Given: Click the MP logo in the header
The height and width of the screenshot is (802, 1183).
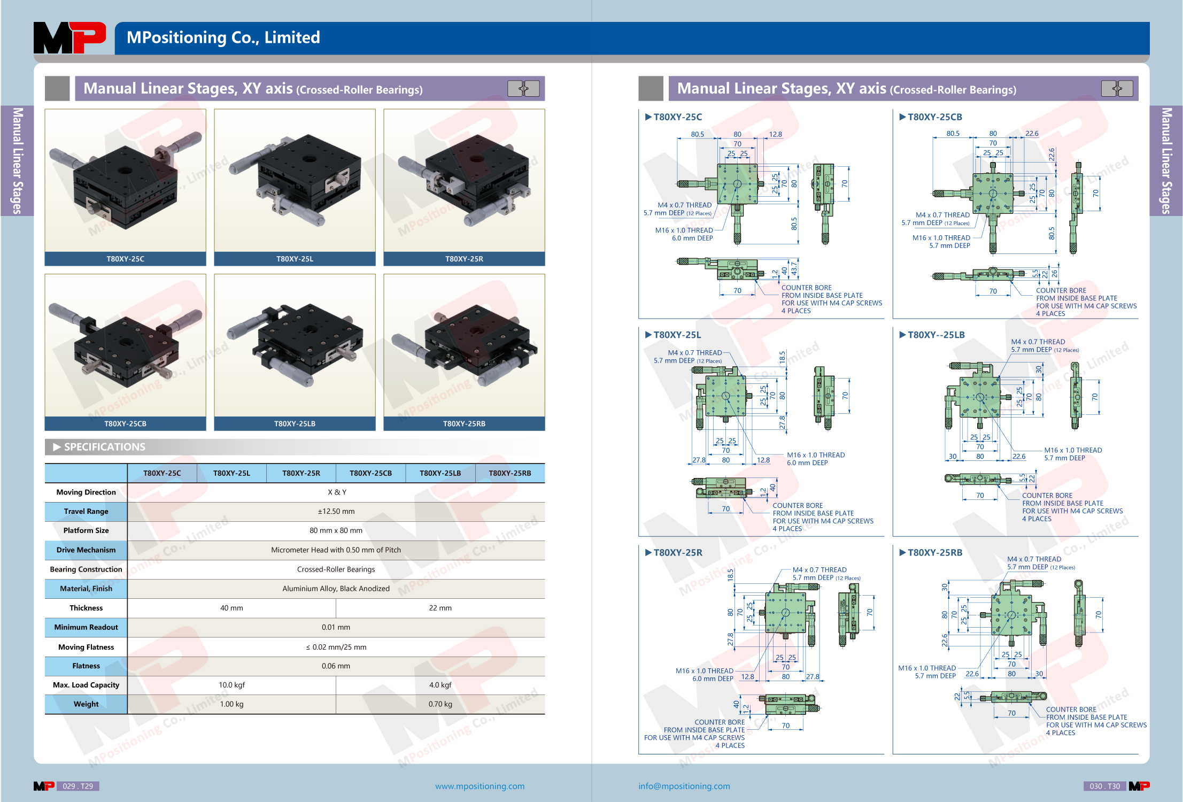Looking at the screenshot, I should (69, 37).
